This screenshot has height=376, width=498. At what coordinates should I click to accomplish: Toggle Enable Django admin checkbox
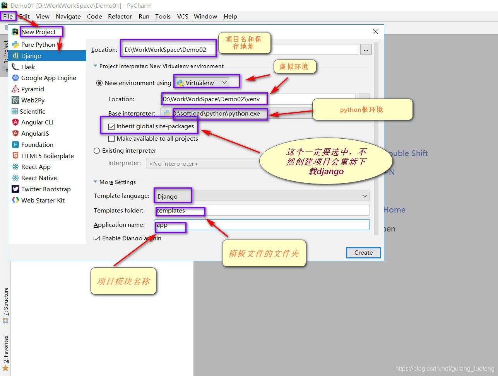click(97, 238)
